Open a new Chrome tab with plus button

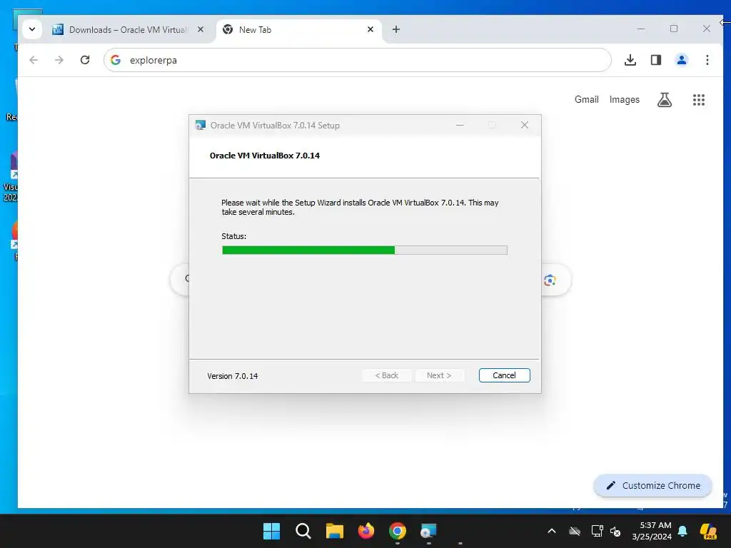(x=395, y=29)
